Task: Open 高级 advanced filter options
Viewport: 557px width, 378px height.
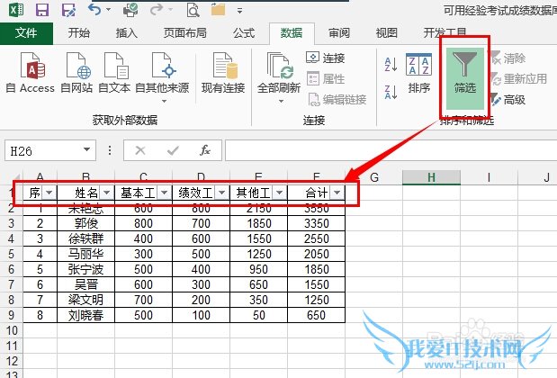Action: click(508, 100)
